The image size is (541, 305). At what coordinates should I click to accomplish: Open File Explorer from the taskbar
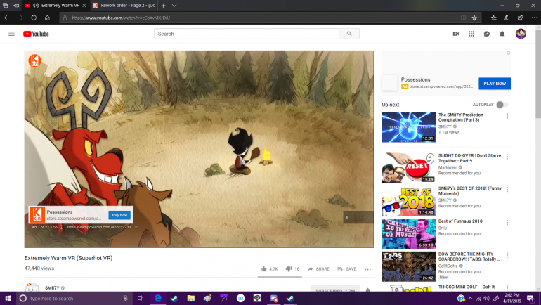pyautogui.click(x=191, y=298)
